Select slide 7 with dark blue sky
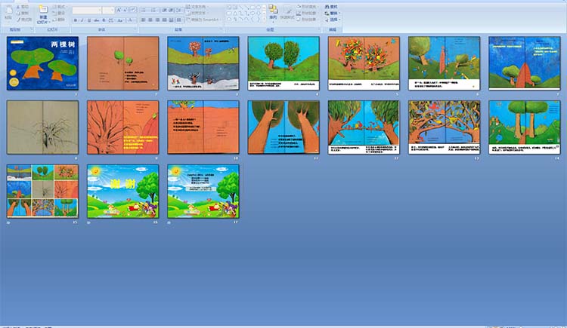 tap(525, 63)
